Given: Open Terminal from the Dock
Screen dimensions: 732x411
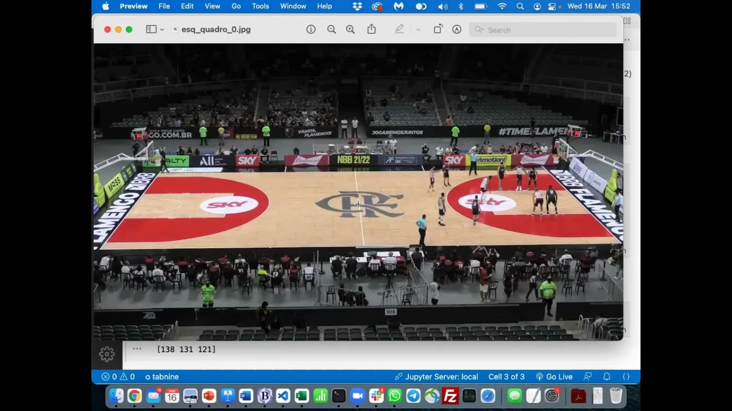Looking at the screenshot, I should click(339, 396).
